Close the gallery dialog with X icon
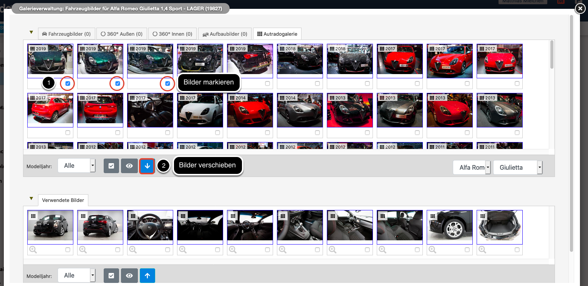 (580, 9)
